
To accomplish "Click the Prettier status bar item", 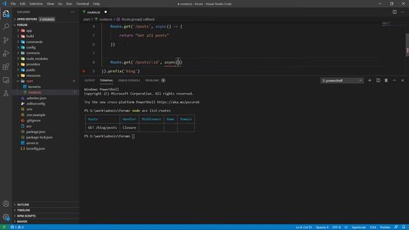I will pos(385,227).
